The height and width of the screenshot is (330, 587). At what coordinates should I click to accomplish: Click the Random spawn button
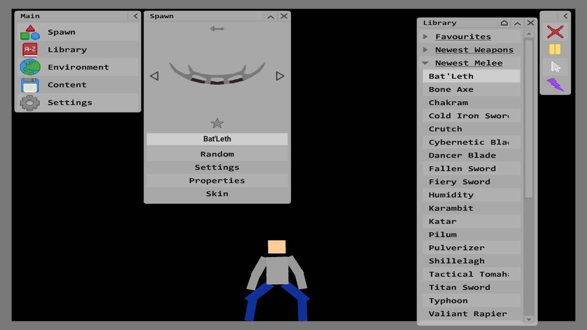(217, 153)
